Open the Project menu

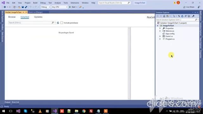(28, 3)
